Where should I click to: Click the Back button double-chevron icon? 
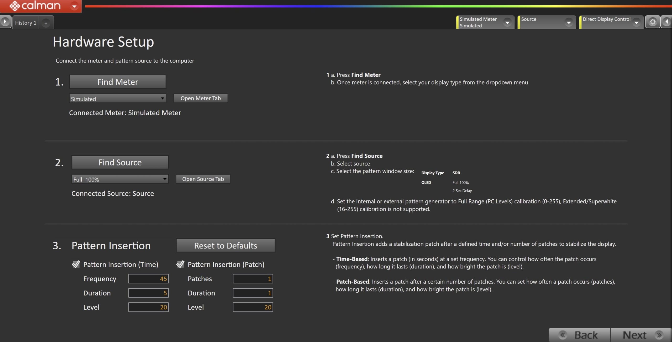(563, 335)
